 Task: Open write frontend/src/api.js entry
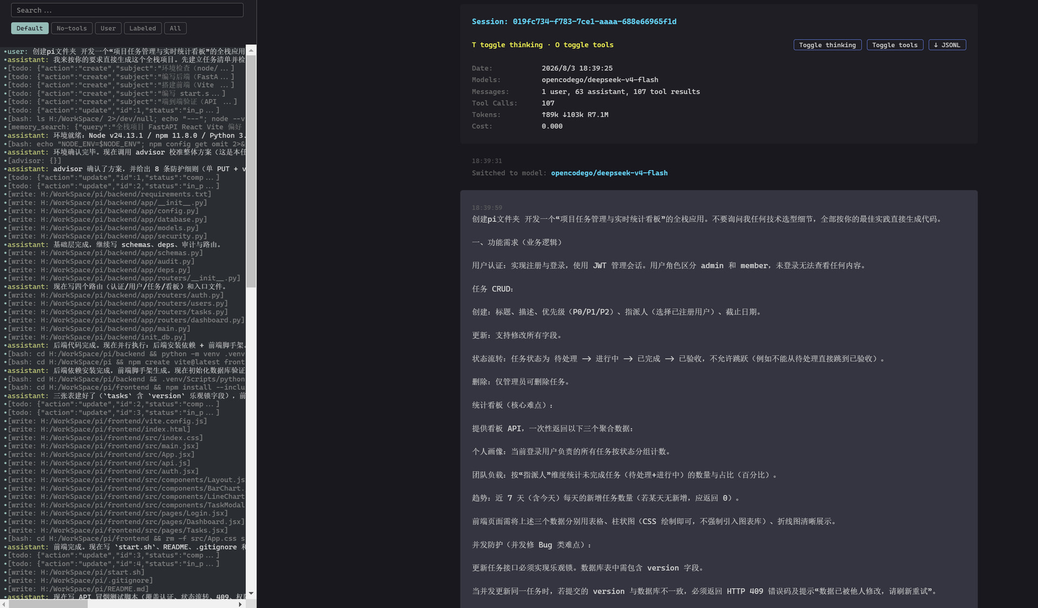99,463
